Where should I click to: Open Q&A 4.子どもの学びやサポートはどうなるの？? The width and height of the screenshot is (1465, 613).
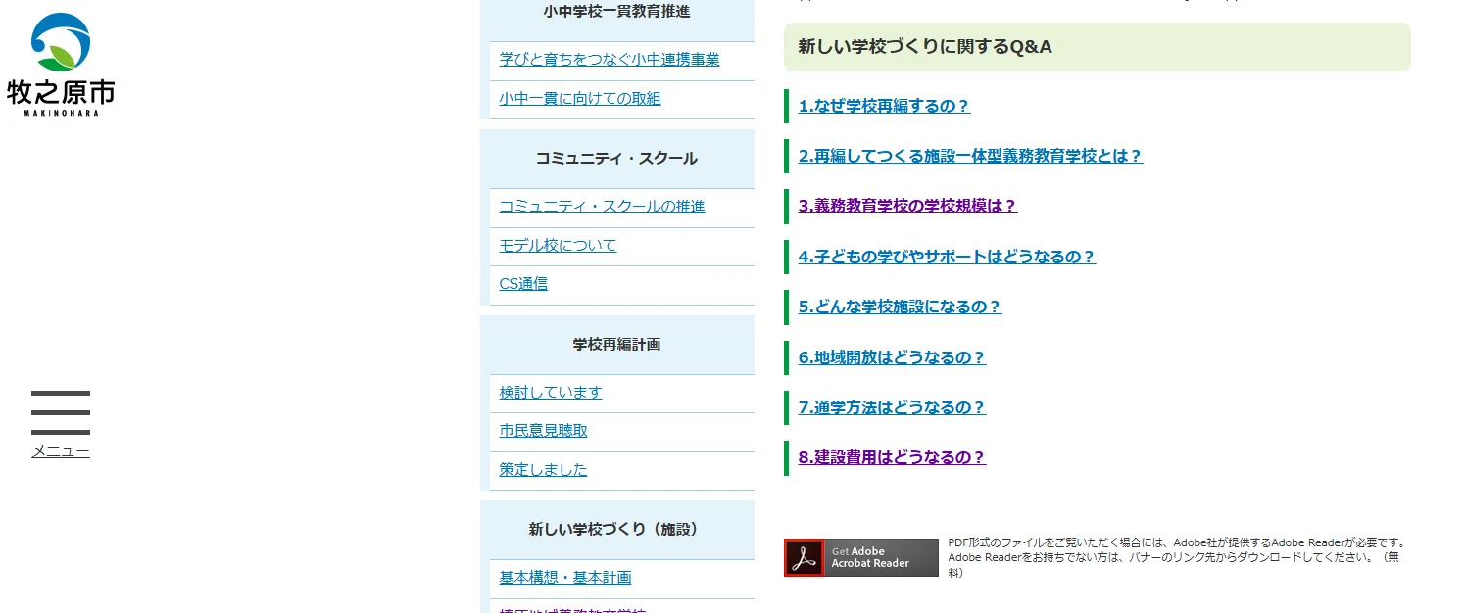[x=947, y=257]
